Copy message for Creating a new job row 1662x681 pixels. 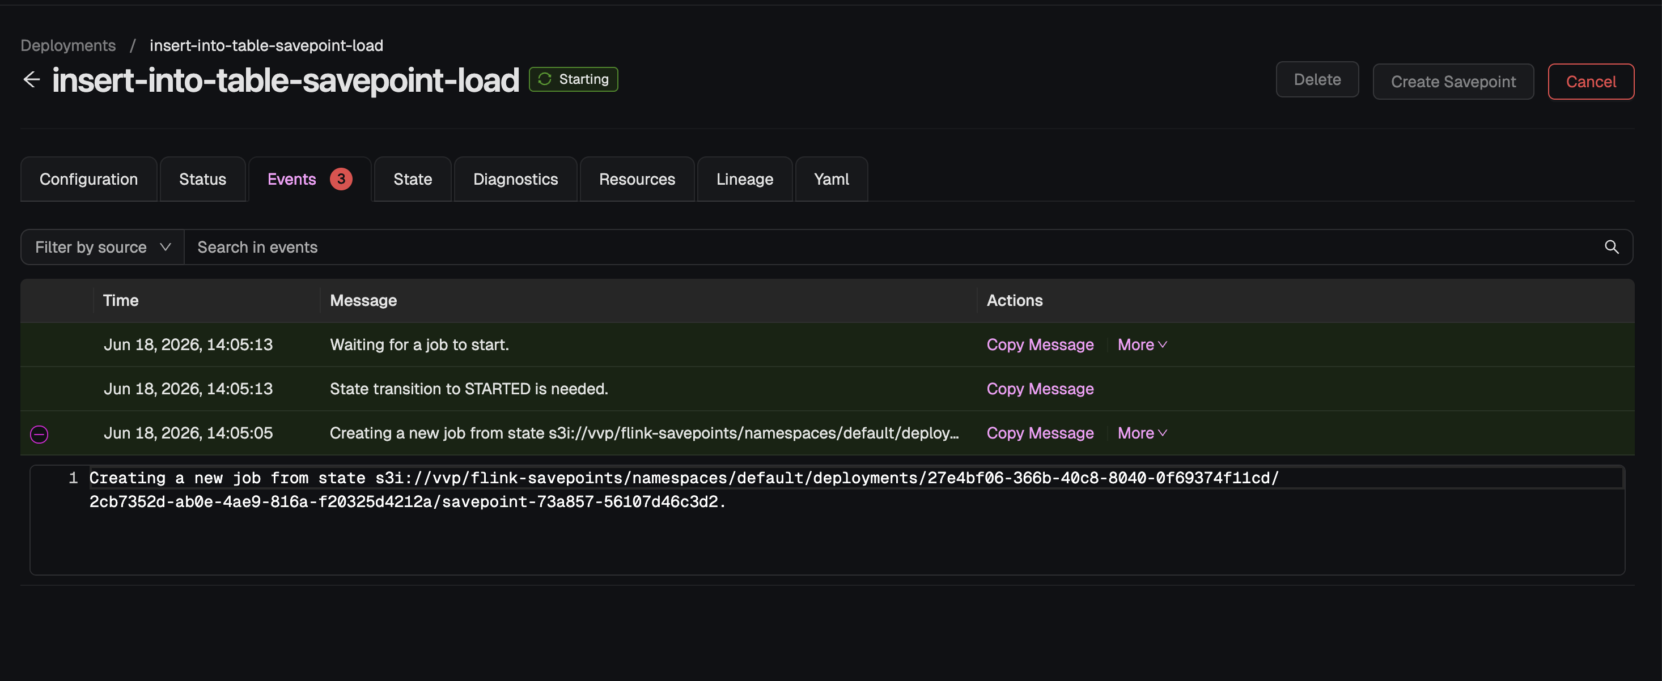[x=1040, y=433]
